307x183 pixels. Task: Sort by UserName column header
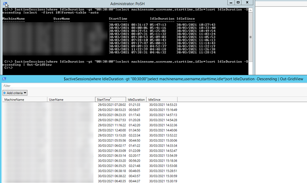pyautogui.click(x=71, y=99)
